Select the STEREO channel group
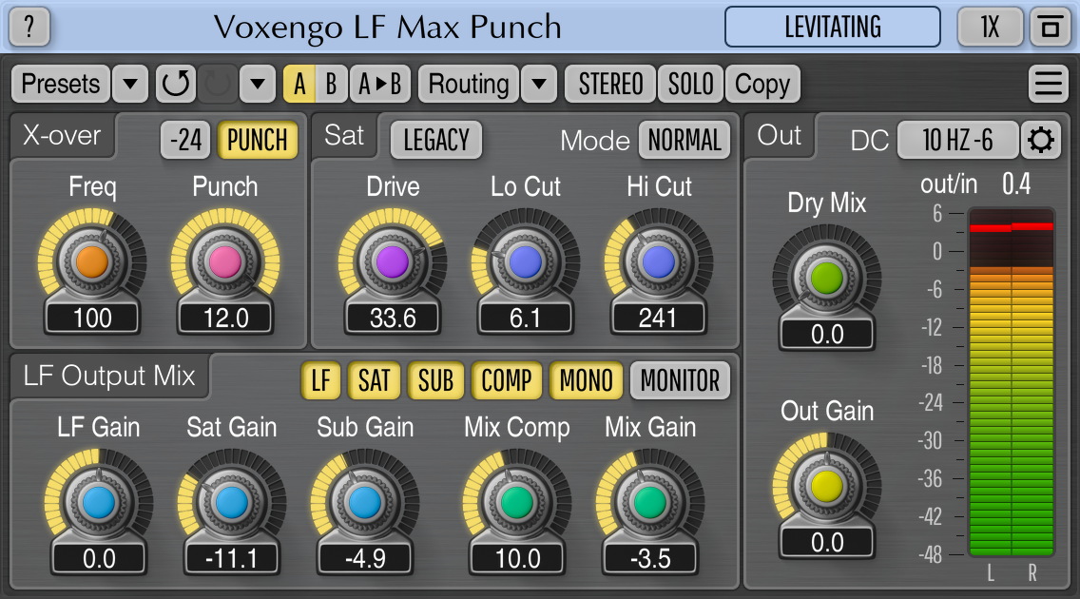This screenshot has width=1080, height=599. point(608,84)
